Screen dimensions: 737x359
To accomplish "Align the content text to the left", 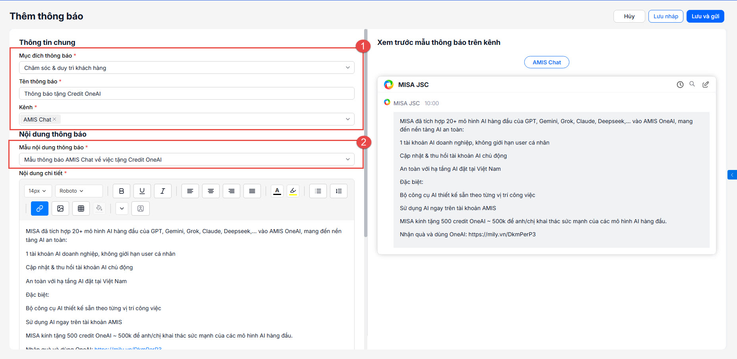I will (x=190, y=191).
